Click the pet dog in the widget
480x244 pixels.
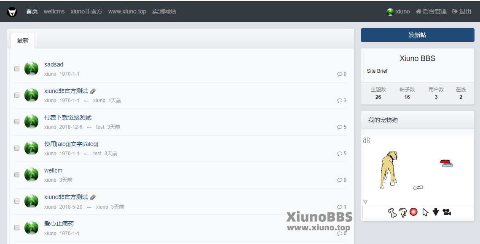coord(389,170)
